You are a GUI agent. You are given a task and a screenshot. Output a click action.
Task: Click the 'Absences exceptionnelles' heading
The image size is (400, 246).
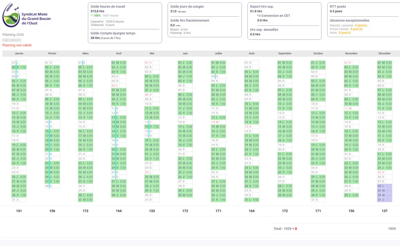[349, 20]
